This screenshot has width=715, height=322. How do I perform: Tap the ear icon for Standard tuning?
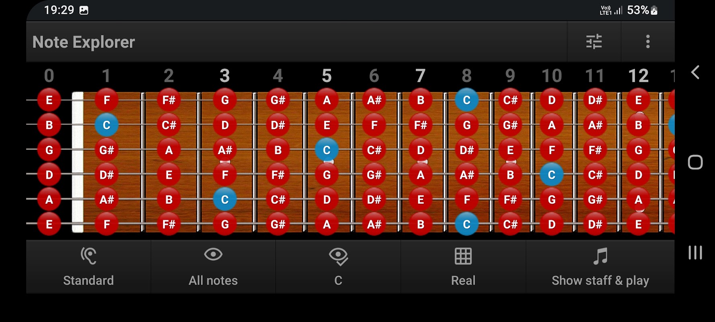88,256
